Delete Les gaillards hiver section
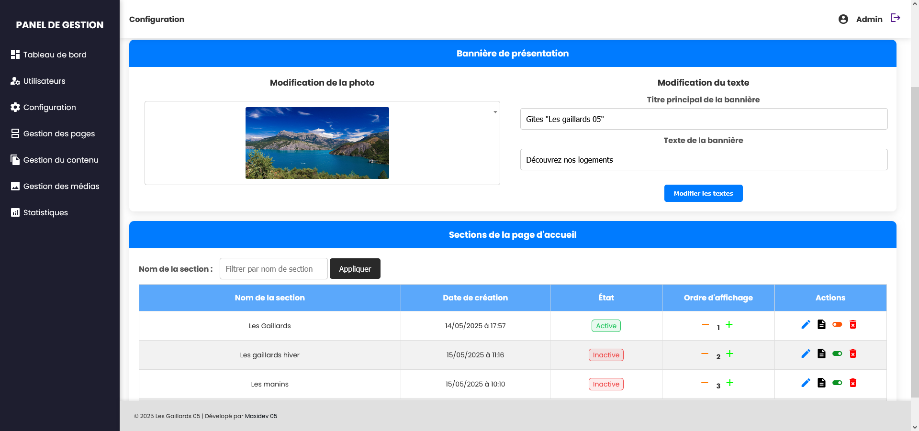The width and height of the screenshot is (919, 431). (x=853, y=354)
